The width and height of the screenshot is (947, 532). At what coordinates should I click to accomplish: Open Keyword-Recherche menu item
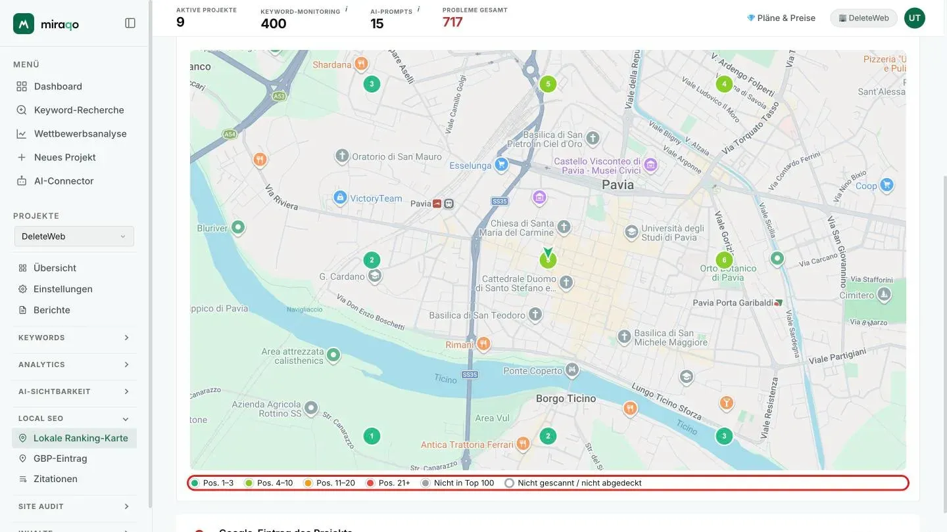pyautogui.click(x=79, y=110)
